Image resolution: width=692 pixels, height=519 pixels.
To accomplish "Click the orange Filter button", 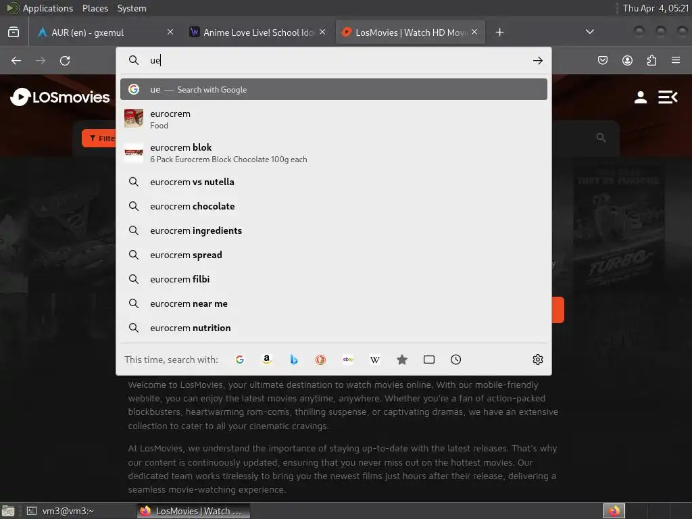I will pyautogui.click(x=99, y=139).
